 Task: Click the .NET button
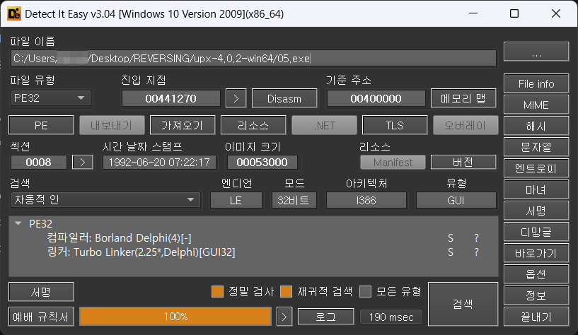tap(324, 126)
